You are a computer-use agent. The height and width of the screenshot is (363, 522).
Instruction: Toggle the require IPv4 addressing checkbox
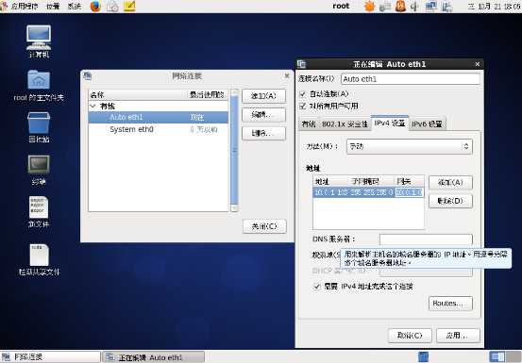(317, 287)
